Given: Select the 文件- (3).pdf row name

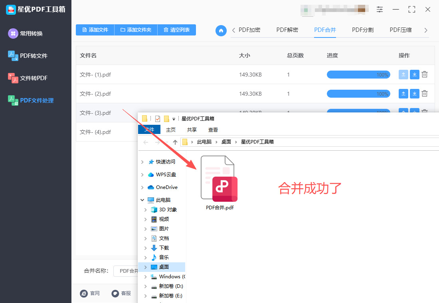Looking at the screenshot, I should [x=95, y=113].
